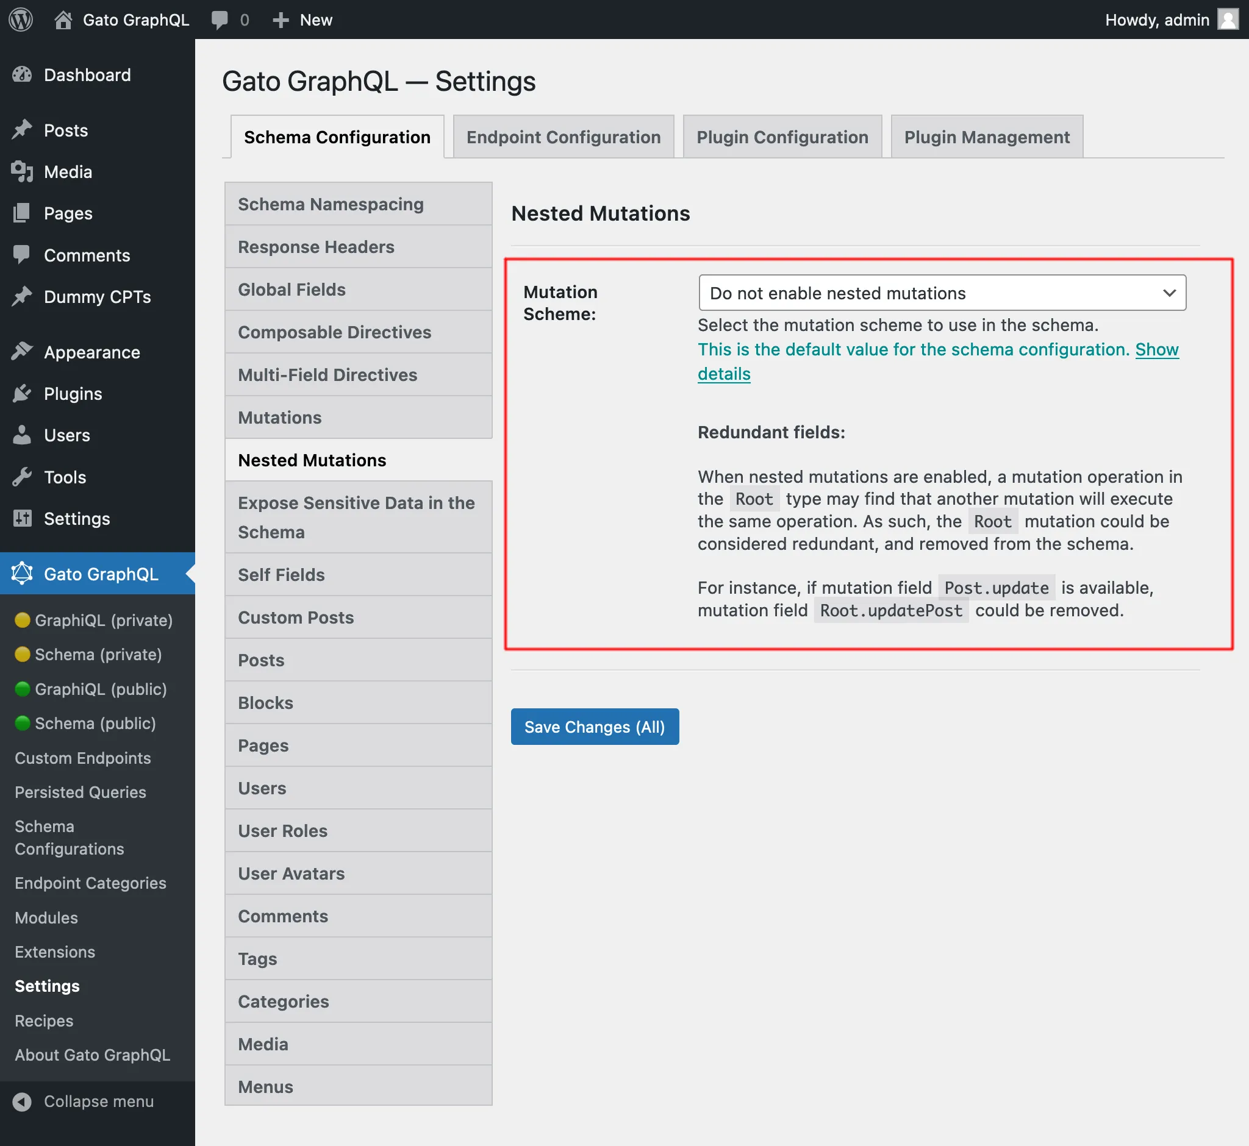Click the Appearance brush icon
Viewport: 1249px width, 1146px height.
point(22,352)
